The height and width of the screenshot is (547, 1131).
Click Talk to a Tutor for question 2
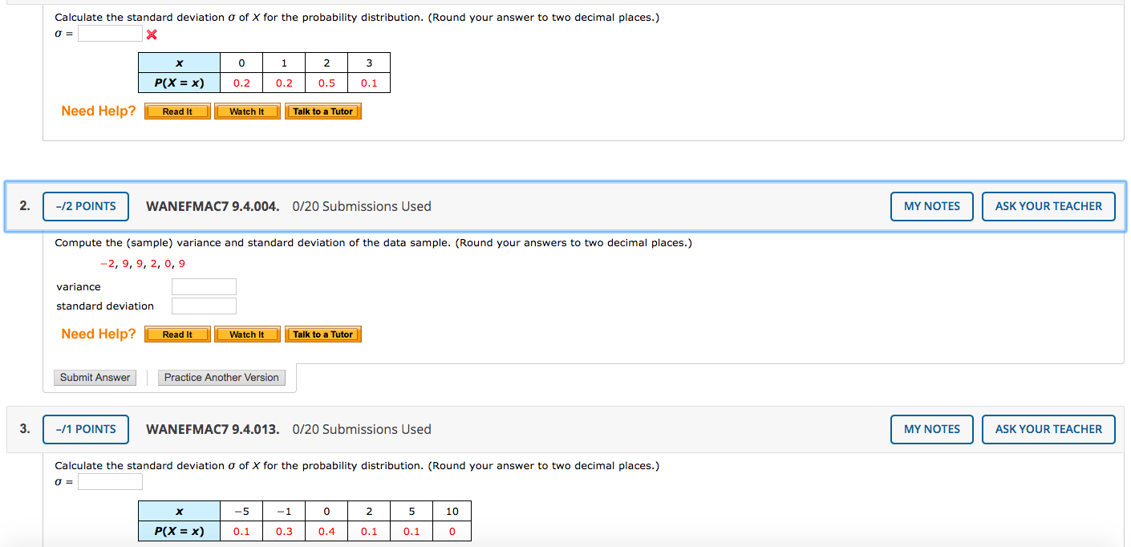pyautogui.click(x=323, y=334)
